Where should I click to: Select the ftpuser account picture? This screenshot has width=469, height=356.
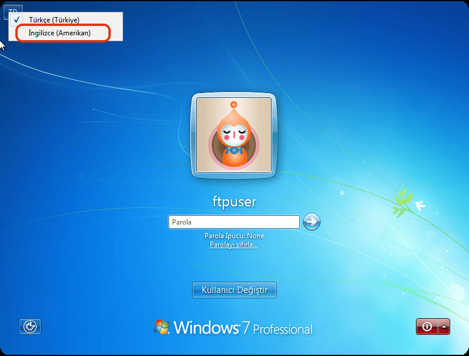pyautogui.click(x=234, y=134)
